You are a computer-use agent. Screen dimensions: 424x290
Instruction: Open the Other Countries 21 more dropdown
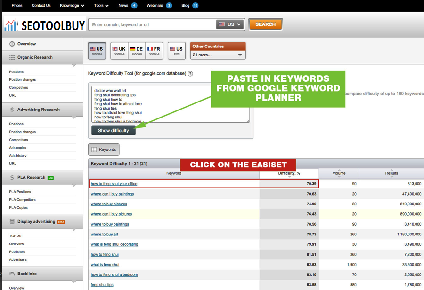218,55
